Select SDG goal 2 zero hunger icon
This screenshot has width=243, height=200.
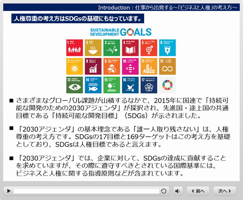[x=93, y=48]
